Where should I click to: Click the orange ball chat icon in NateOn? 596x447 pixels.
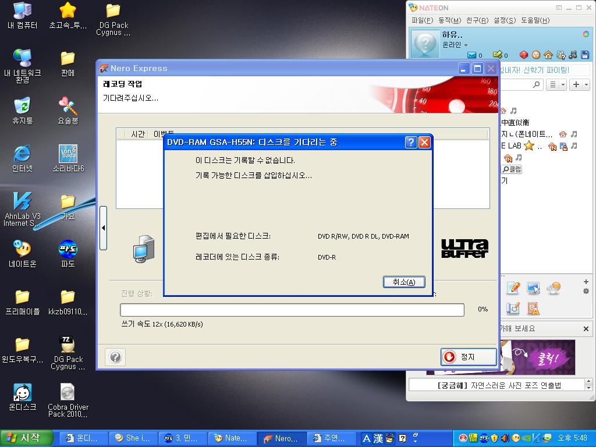(x=554, y=288)
